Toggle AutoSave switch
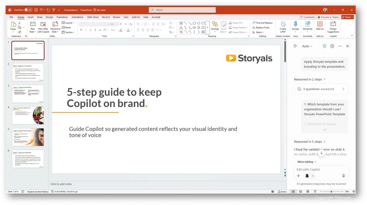This screenshot has width=367, height=205. 28,10
